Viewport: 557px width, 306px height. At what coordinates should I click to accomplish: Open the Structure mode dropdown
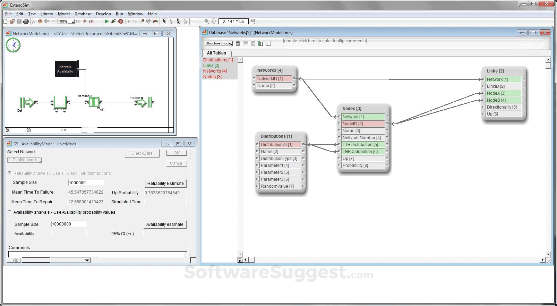(x=218, y=43)
